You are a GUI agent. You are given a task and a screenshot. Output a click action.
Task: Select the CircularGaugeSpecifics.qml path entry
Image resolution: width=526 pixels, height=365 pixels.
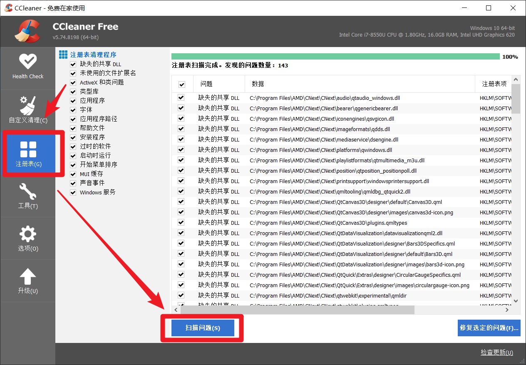355,275
